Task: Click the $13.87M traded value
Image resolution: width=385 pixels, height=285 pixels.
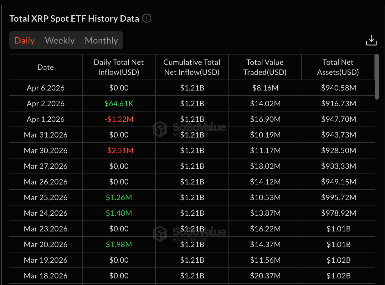Action: click(265, 213)
